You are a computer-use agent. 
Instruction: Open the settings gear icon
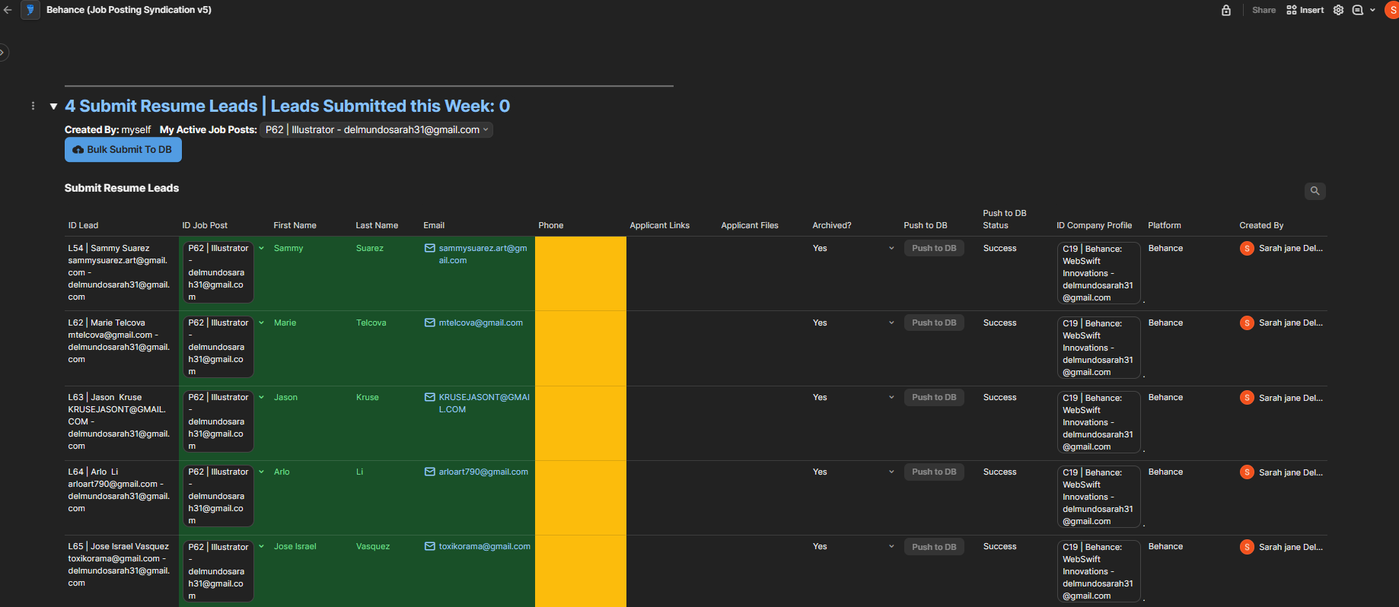pos(1338,10)
